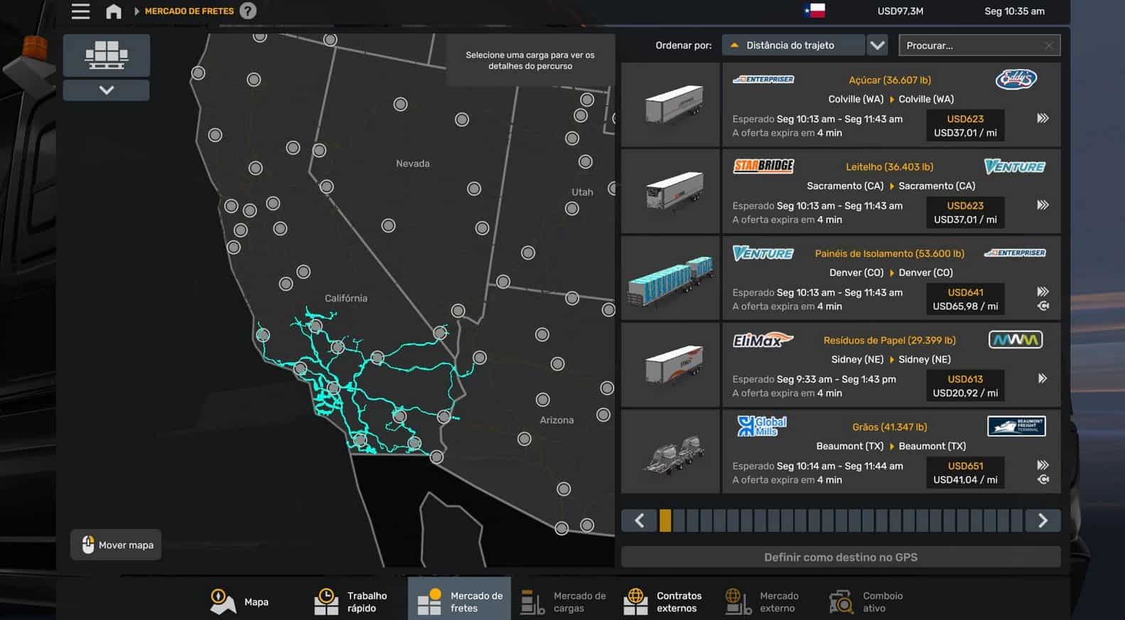Click fast-forward arrows on Açúcar job
This screenshot has width=1125, height=620.
(x=1043, y=118)
